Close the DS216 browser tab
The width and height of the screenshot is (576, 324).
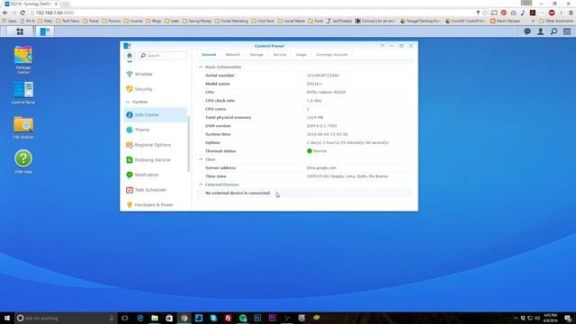click(56, 4)
